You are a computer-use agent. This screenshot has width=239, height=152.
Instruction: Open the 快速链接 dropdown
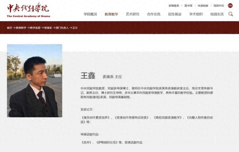(x=203, y=6)
